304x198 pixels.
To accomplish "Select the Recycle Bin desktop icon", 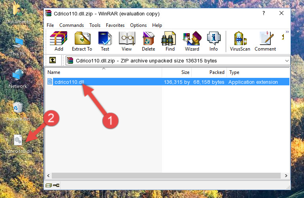I will (x=18, y=112).
